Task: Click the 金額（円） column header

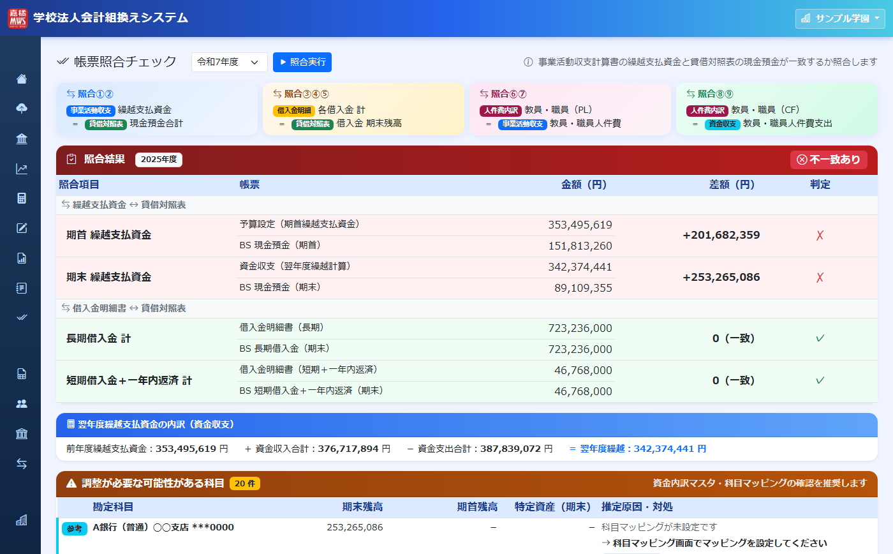Action: tap(584, 185)
